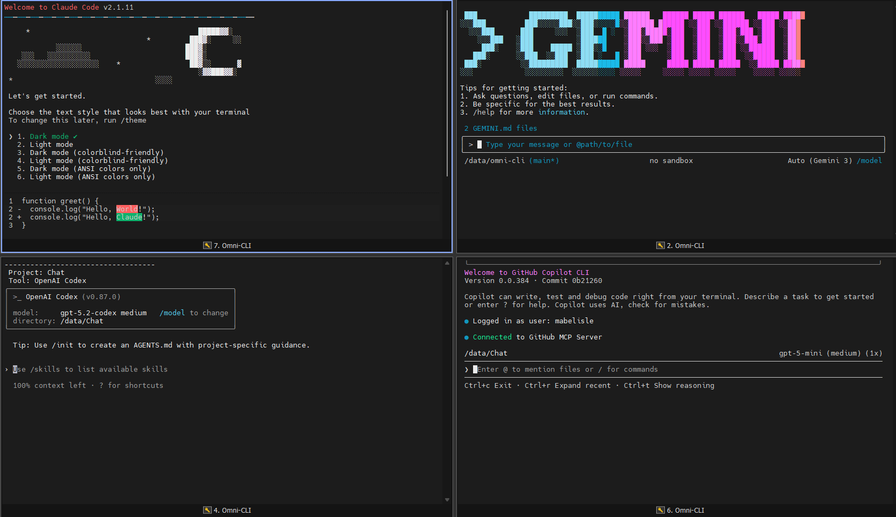Click the blue bullet beside 'Logged in as user'
Screen dimensions: 896x517
click(x=467, y=322)
